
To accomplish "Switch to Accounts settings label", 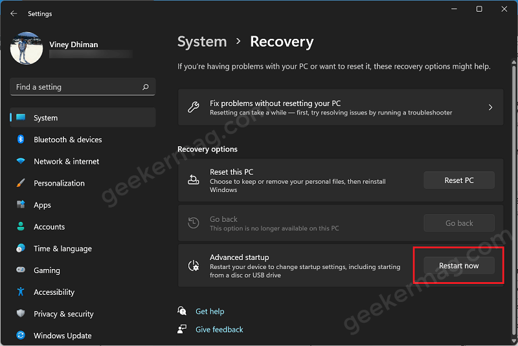I will [x=49, y=226].
